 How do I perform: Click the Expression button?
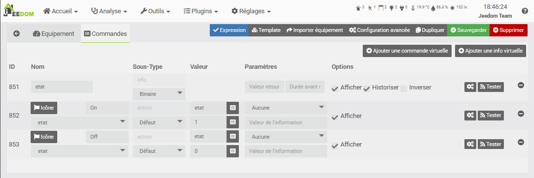(229, 30)
